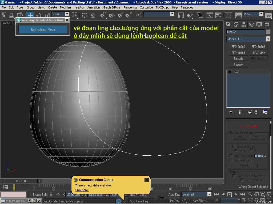This screenshot has width=273, height=204.
Task: Click Configure Modifier Sets icon
Action: pyautogui.click(x=265, y=112)
